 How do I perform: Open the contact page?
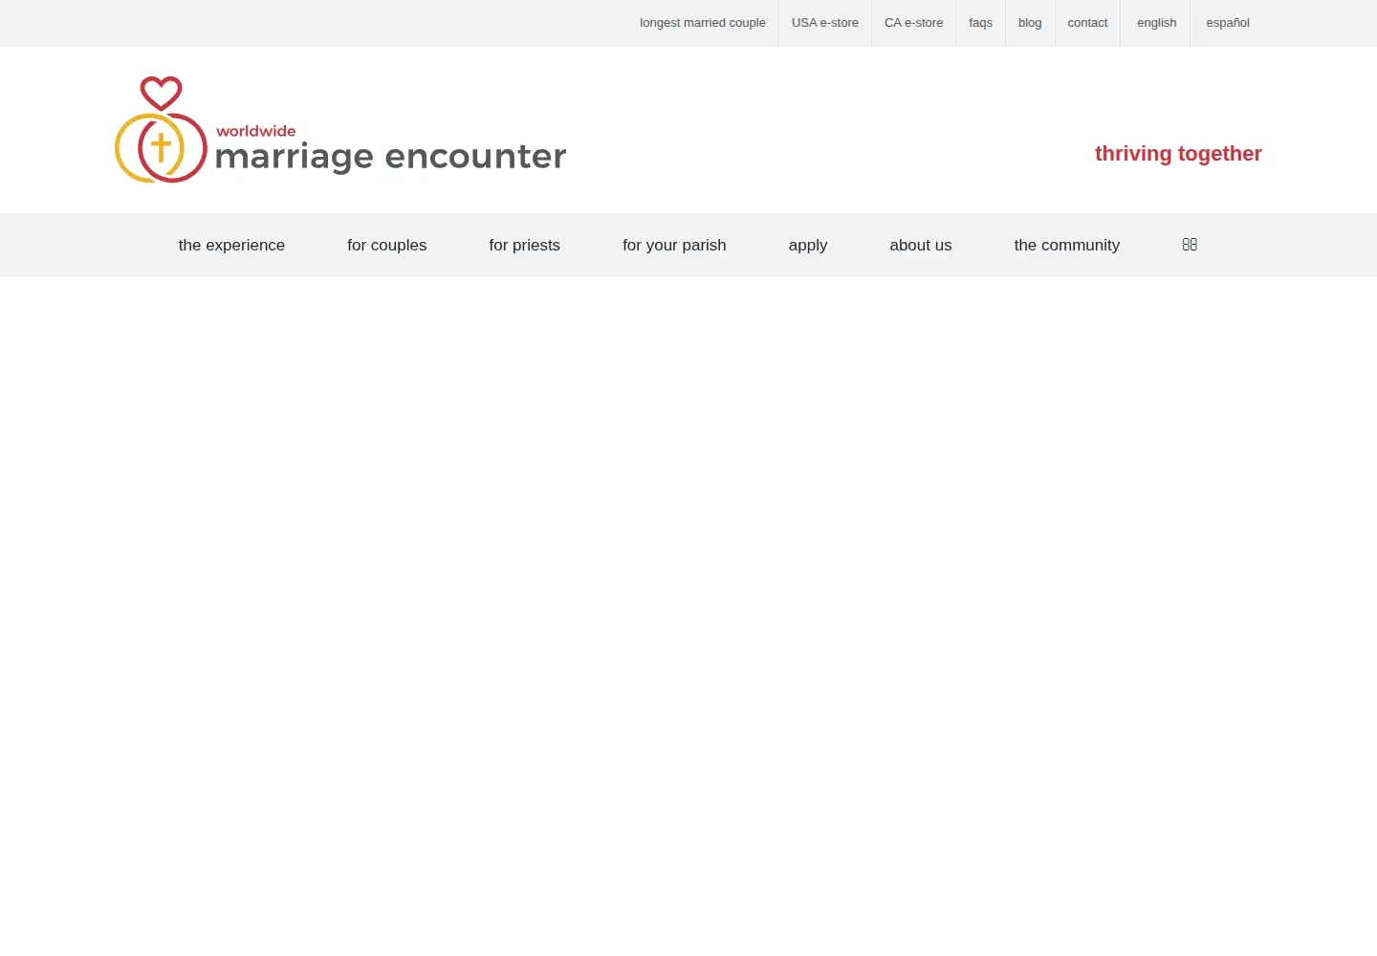point(1087,23)
